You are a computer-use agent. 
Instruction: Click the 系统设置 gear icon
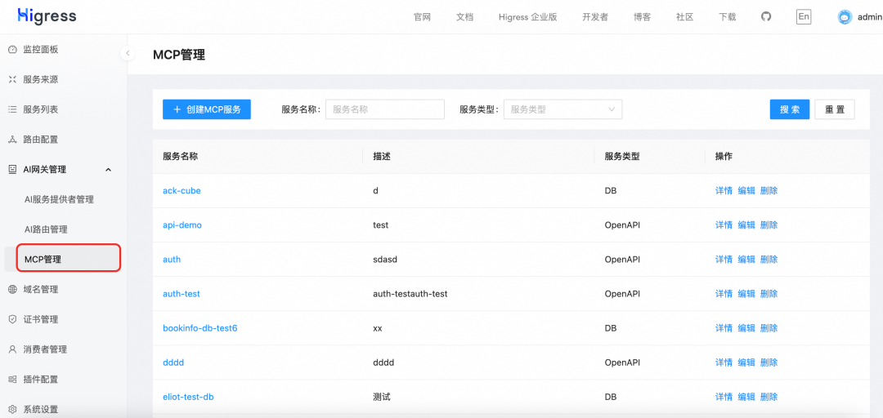click(12, 409)
